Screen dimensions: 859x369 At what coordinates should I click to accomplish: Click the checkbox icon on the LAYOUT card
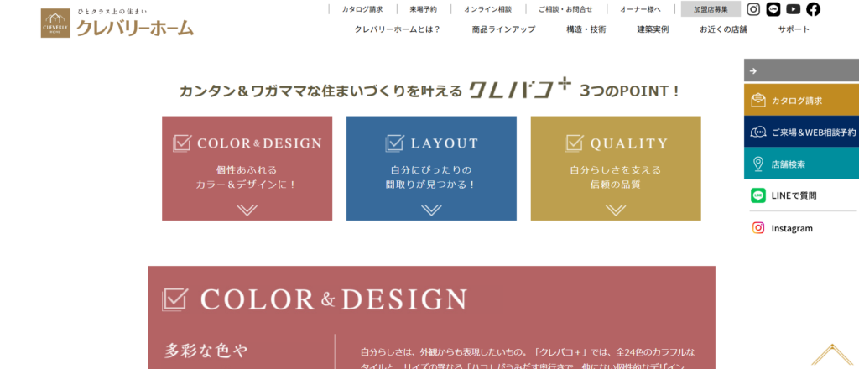coord(394,143)
